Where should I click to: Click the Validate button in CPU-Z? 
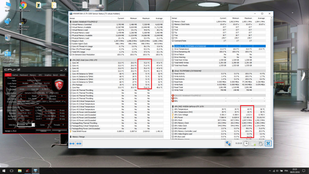43,131
